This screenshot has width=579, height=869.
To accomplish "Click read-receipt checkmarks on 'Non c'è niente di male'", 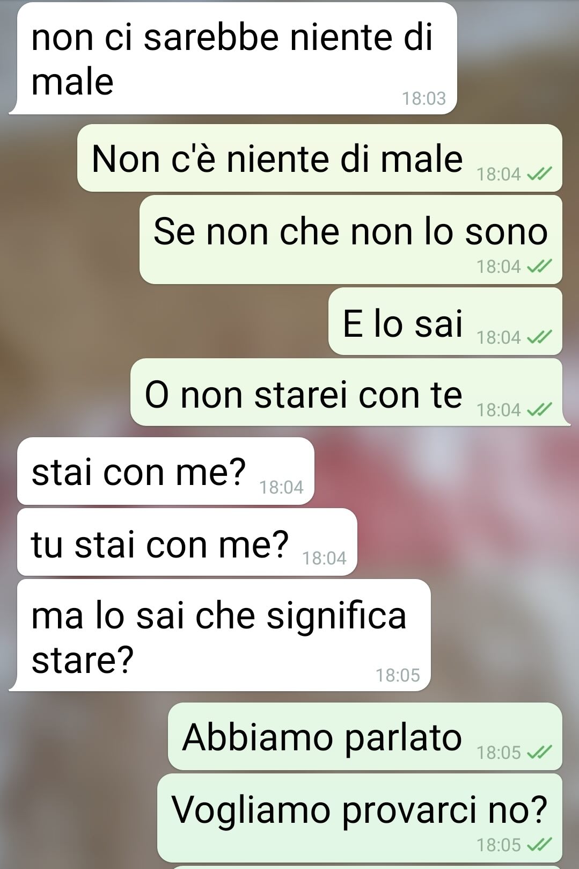I will (539, 174).
